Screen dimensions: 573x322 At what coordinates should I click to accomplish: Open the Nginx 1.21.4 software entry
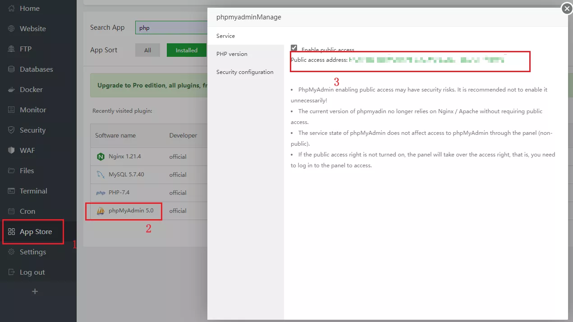tap(125, 156)
